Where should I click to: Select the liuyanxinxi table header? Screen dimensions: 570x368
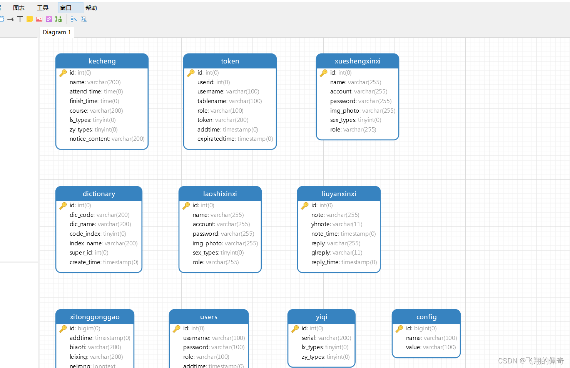point(339,194)
